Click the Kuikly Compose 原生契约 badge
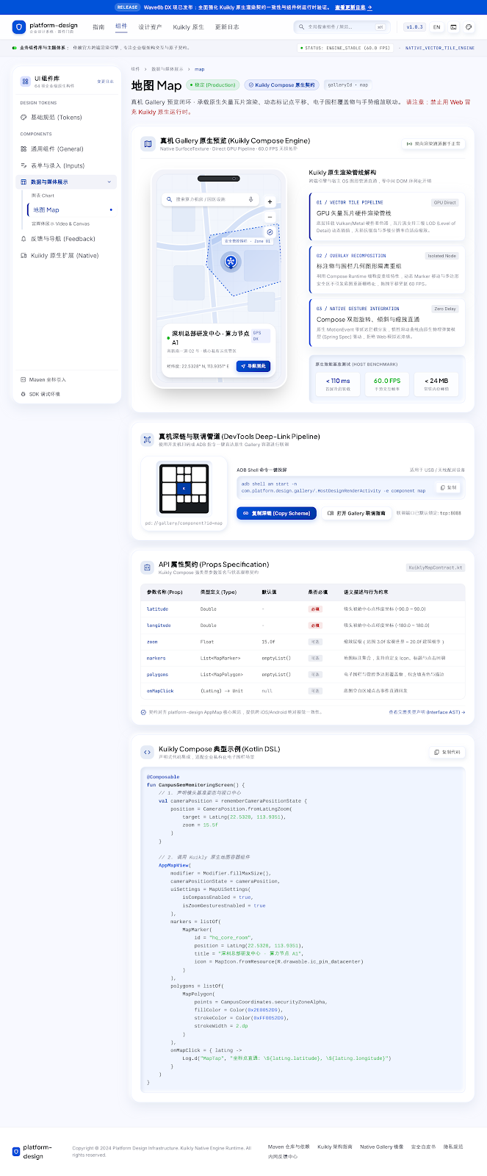Image resolution: width=487 pixels, height=1176 pixels. [x=281, y=85]
